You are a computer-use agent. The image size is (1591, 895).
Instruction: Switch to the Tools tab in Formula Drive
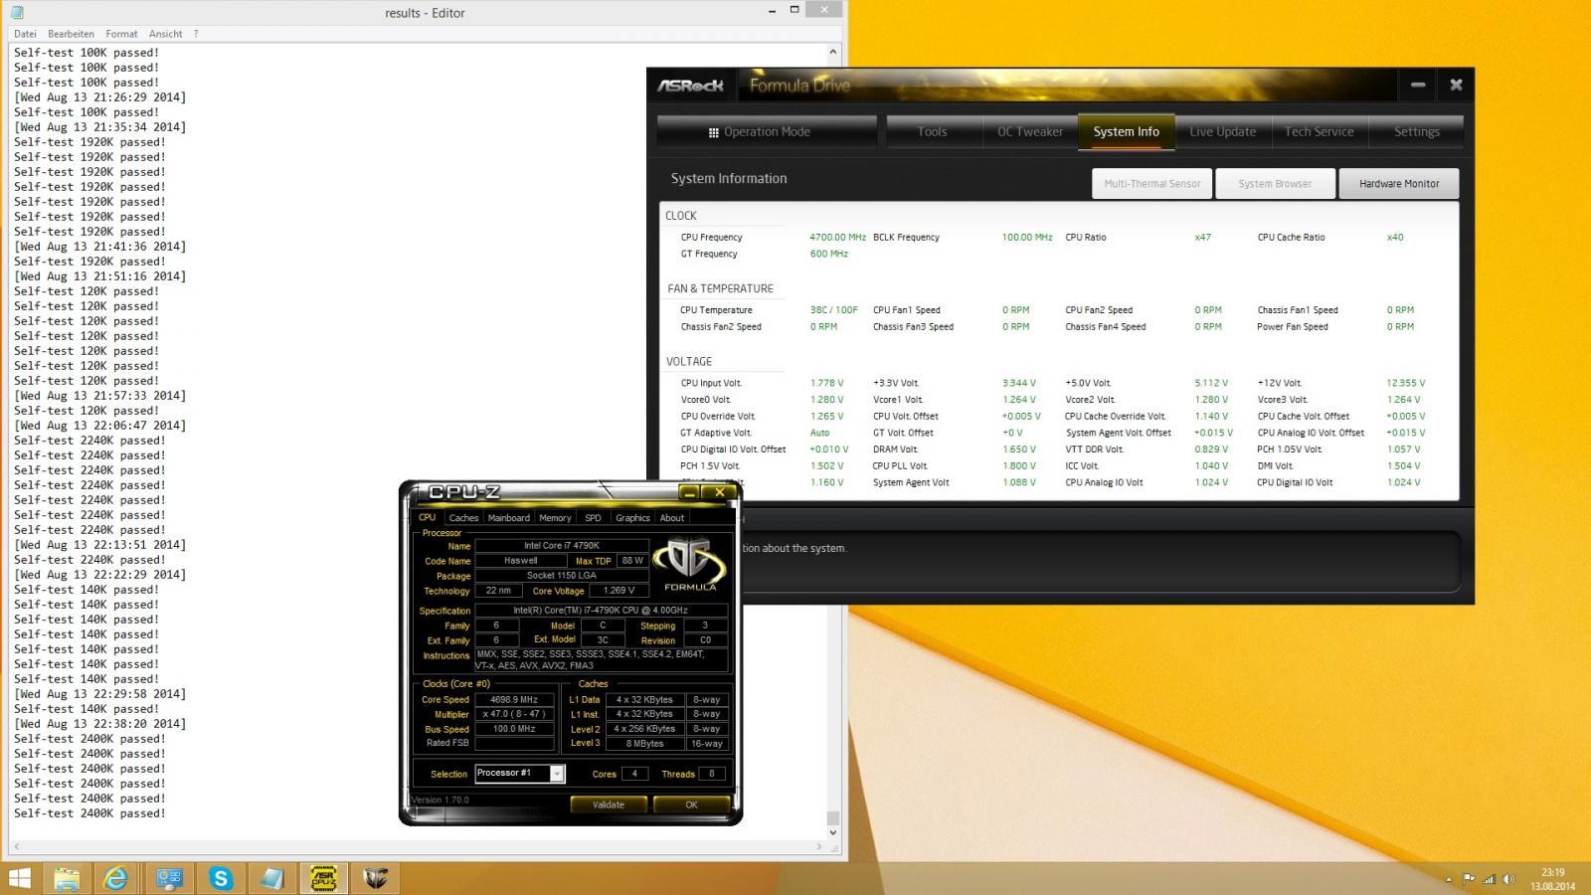932,131
